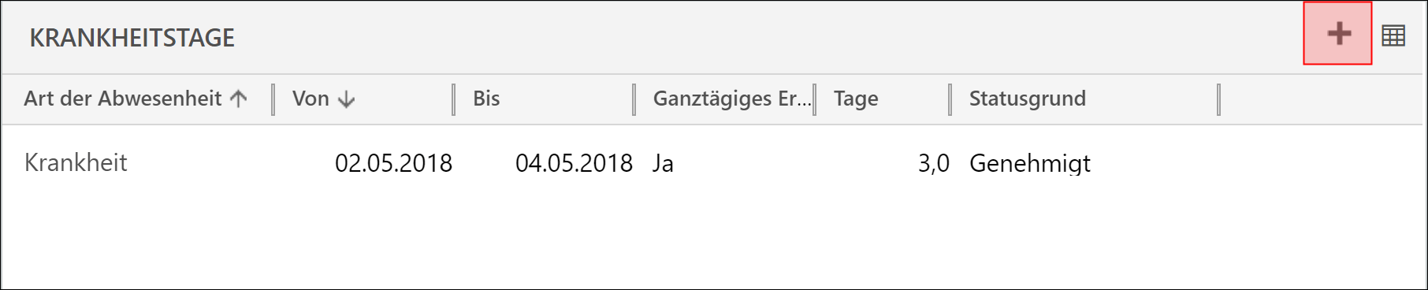Select the Tage column header

[856, 99]
